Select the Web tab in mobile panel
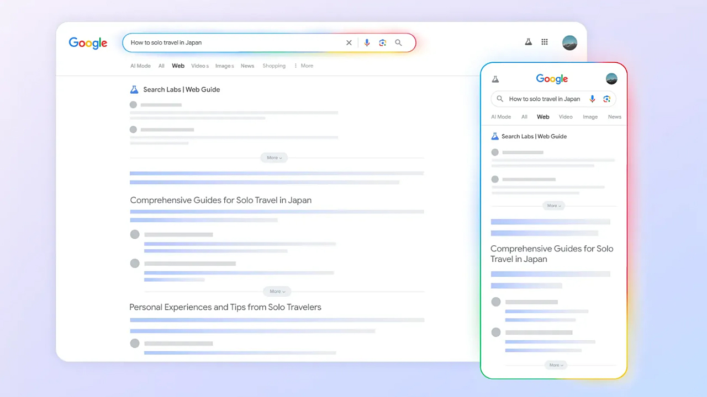The width and height of the screenshot is (707, 397). pos(543,117)
